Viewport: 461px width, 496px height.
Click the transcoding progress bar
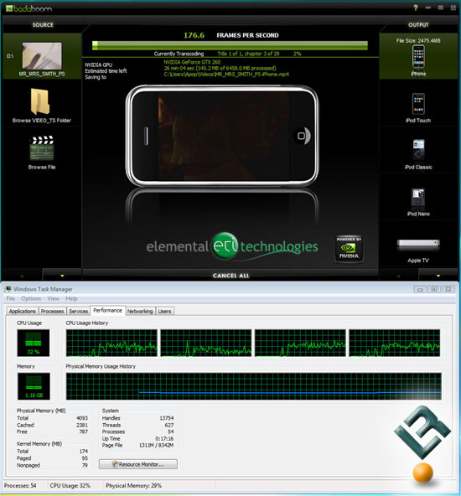click(230, 45)
